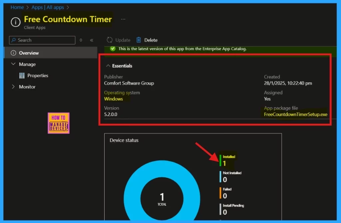Screen dimensions: 341x223
Task: Click the Overview info icon
Action: click(13, 53)
